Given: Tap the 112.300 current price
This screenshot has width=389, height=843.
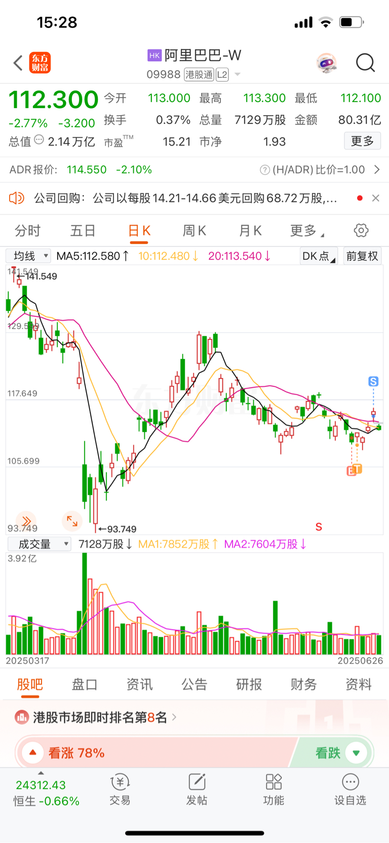Looking at the screenshot, I should 53,99.
